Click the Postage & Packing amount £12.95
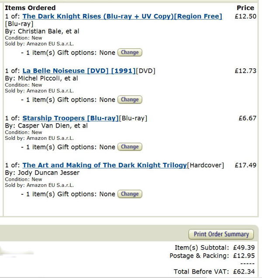262x278 pixels. [x=243, y=255]
